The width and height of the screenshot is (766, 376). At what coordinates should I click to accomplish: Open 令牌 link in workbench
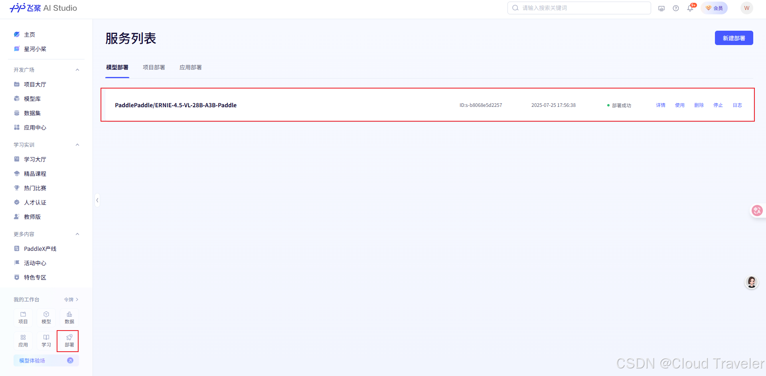pyautogui.click(x=71, y=299)
